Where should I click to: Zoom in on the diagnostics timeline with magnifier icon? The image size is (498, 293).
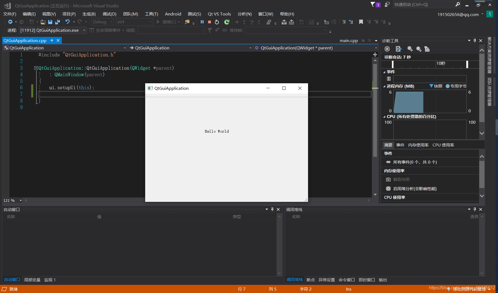(x=410, y=49)
